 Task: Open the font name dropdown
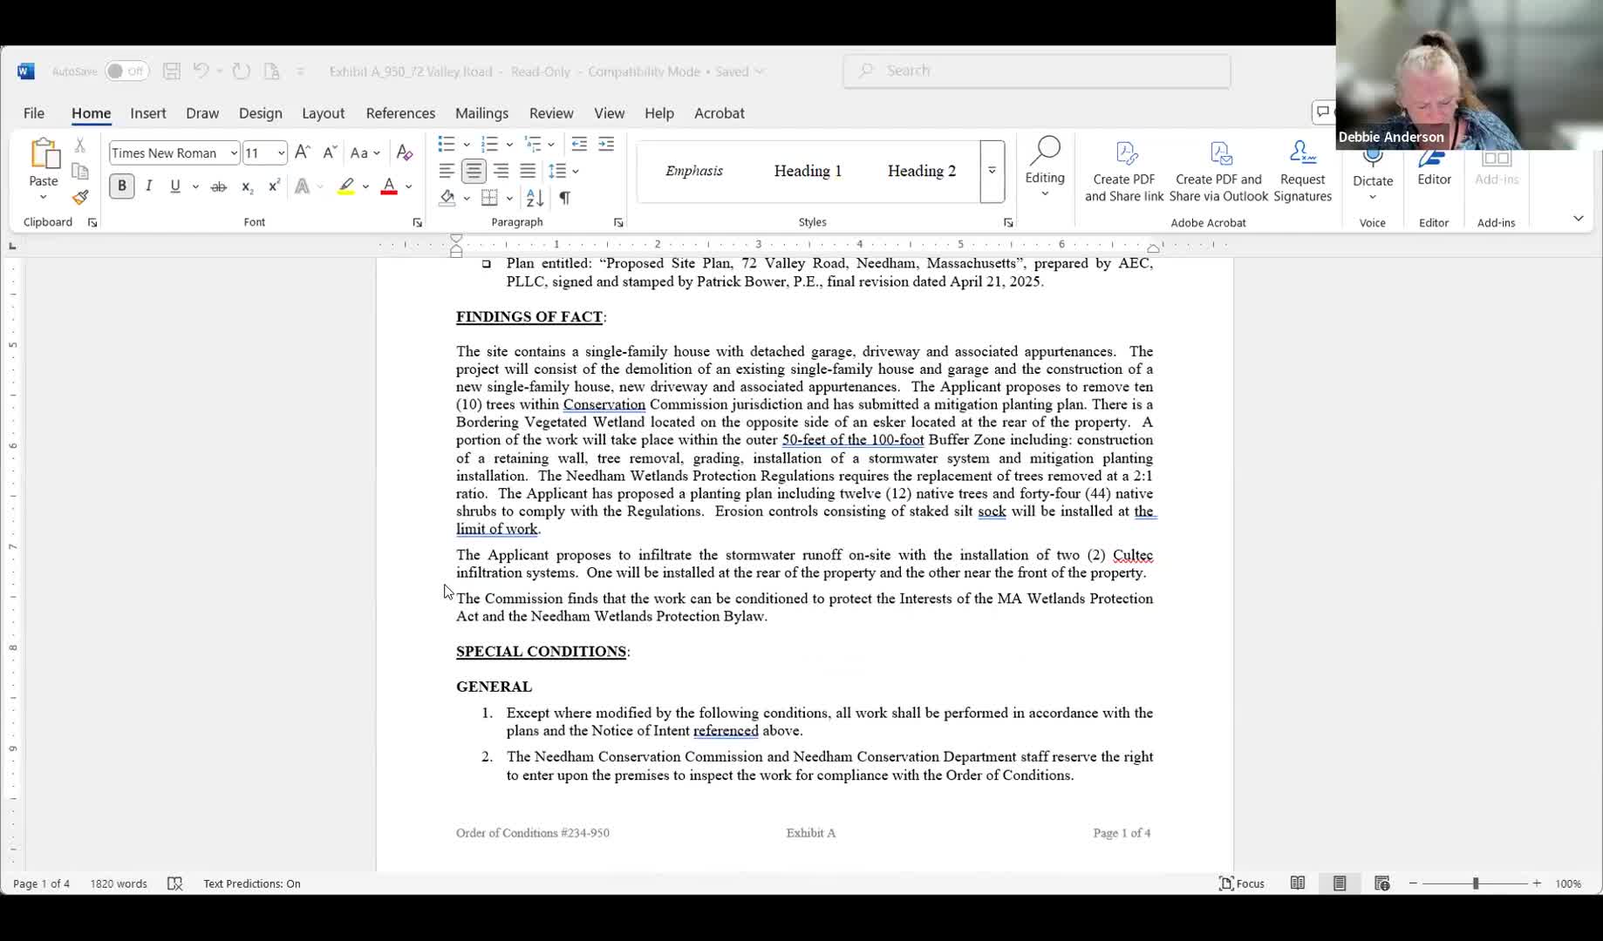(x=234, y=153)
